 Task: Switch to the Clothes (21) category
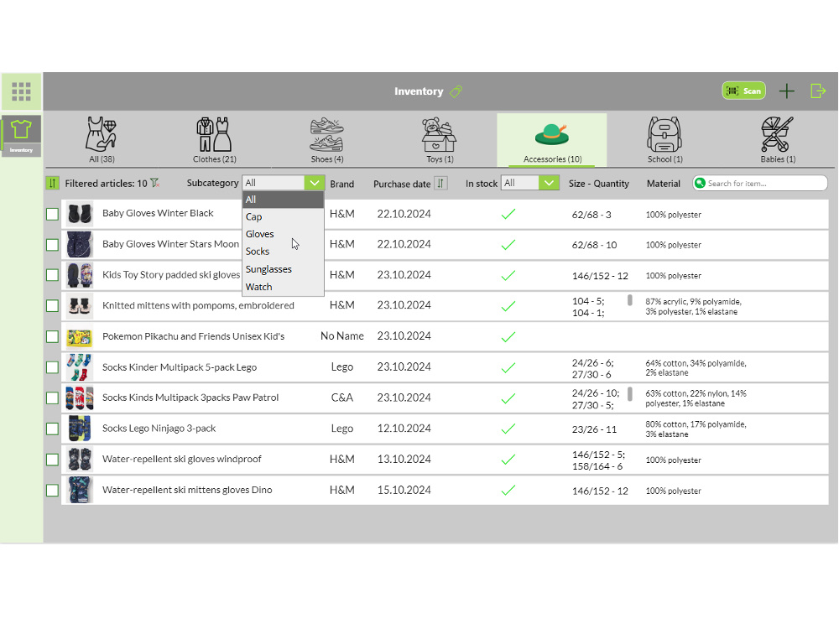[215, 139]
